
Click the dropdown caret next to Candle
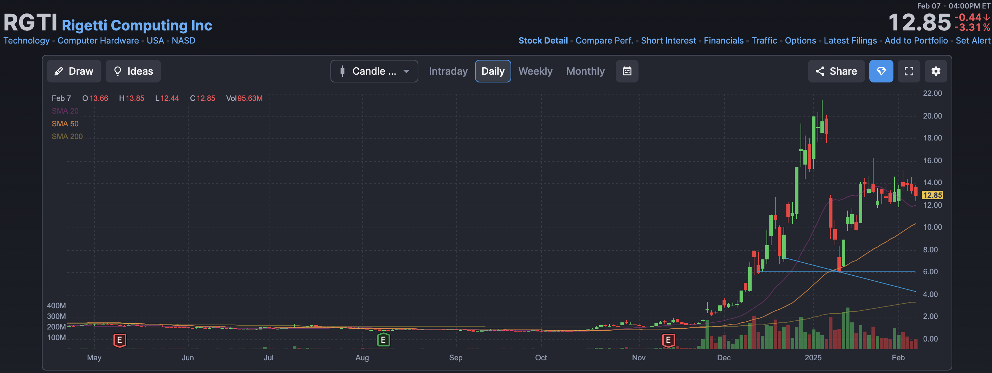[406, 71]
